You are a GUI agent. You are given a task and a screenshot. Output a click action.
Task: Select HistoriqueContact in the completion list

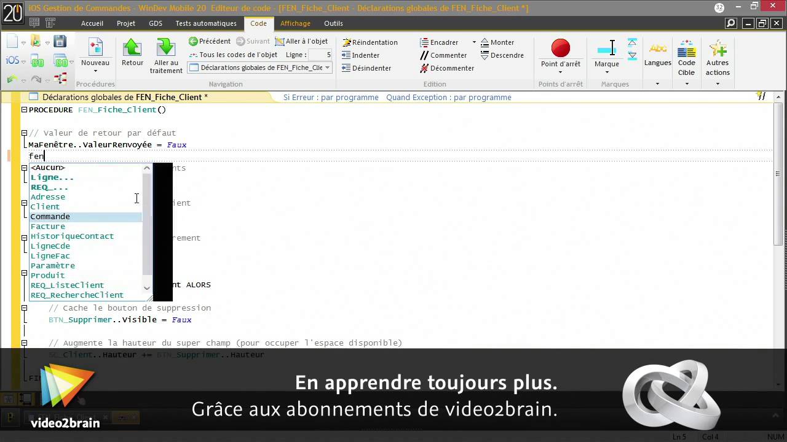point(86,236)
